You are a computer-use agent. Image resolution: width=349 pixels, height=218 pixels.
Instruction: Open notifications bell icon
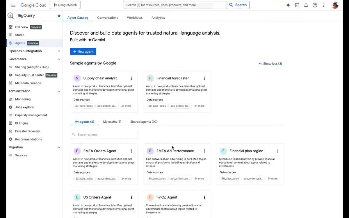pos(306,5)
